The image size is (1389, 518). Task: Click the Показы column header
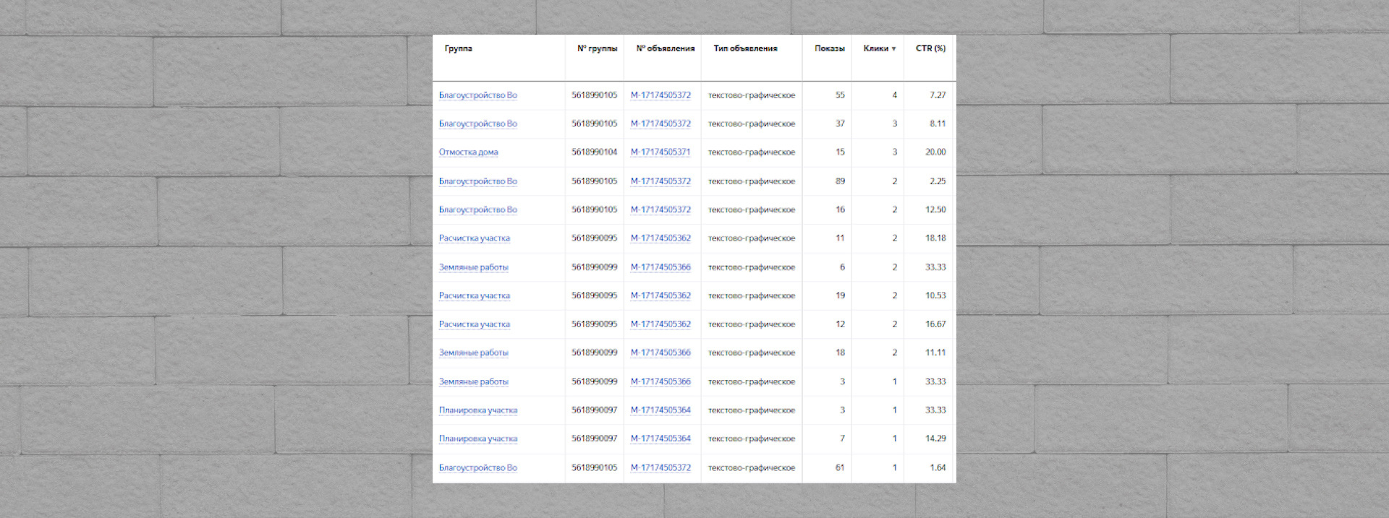coord(829,48)
